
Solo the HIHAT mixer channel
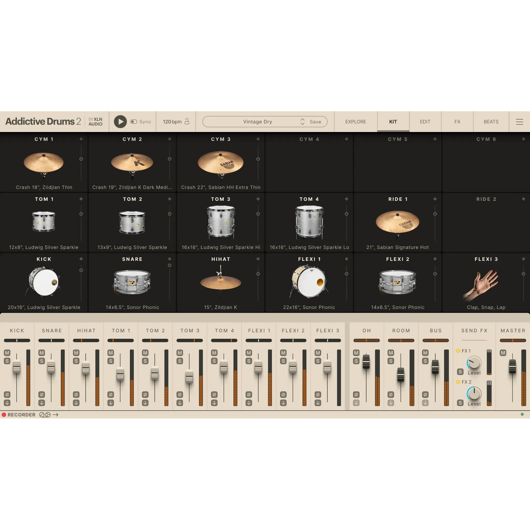pyautogui.click(x=75, y=361)
